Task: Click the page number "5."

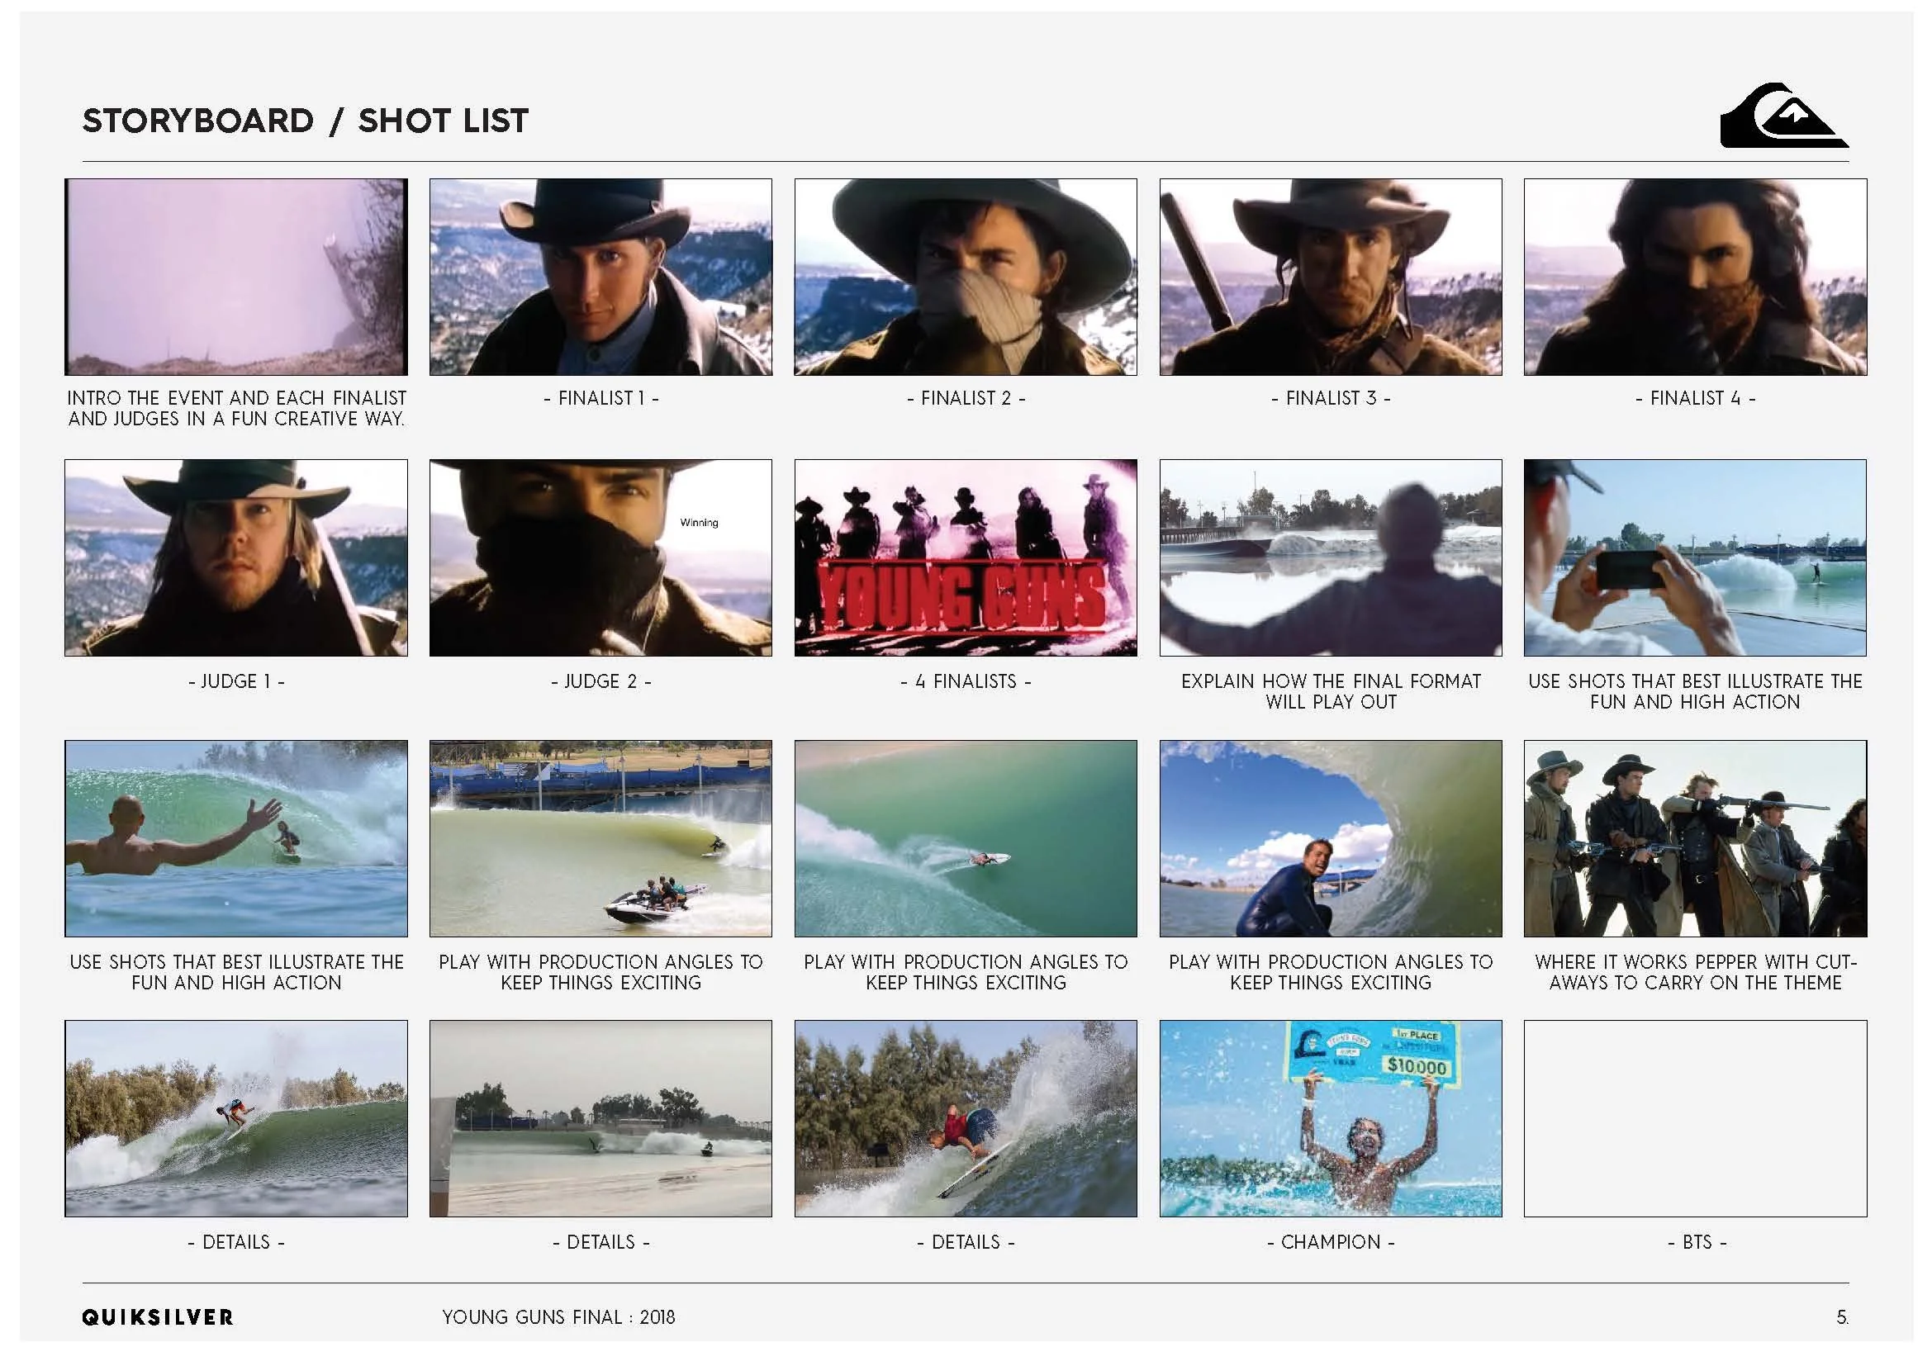Action: click(x=1842, y=1317)
